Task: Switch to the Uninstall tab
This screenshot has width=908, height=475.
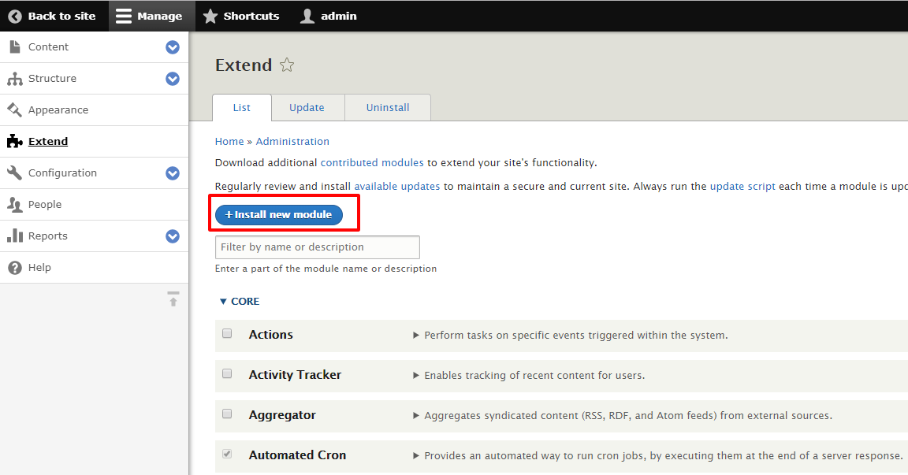Action: tap(388, 108)
